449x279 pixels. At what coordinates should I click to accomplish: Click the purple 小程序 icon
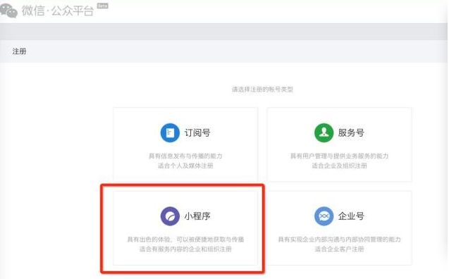point(170,216)
